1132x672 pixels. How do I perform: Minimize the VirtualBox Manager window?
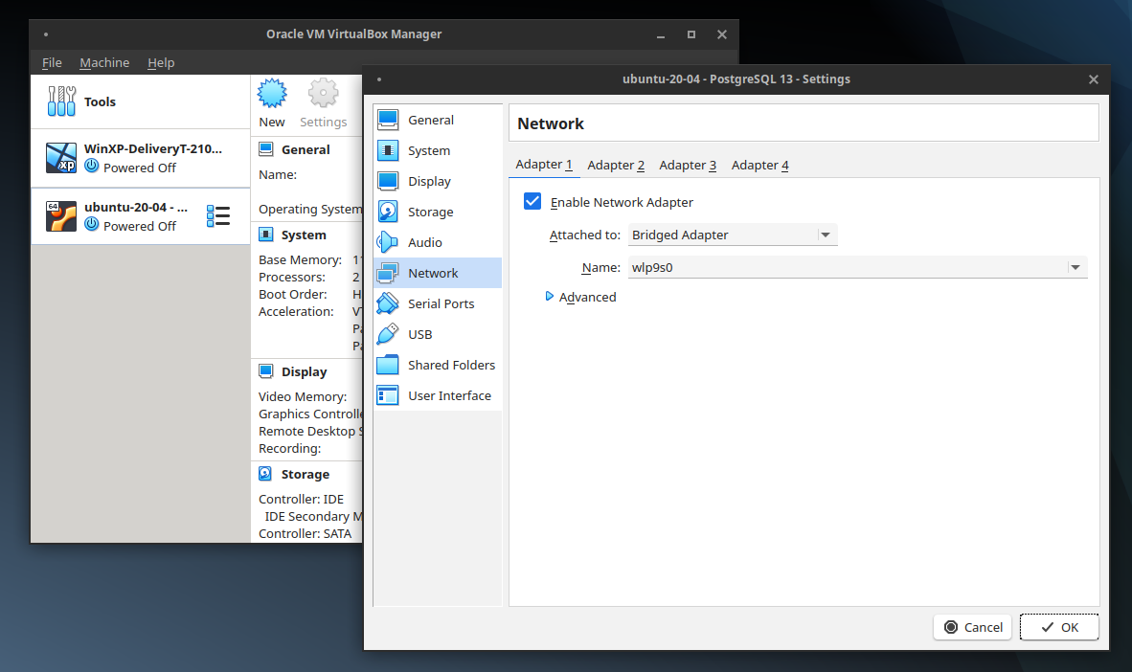click(661, 34)
